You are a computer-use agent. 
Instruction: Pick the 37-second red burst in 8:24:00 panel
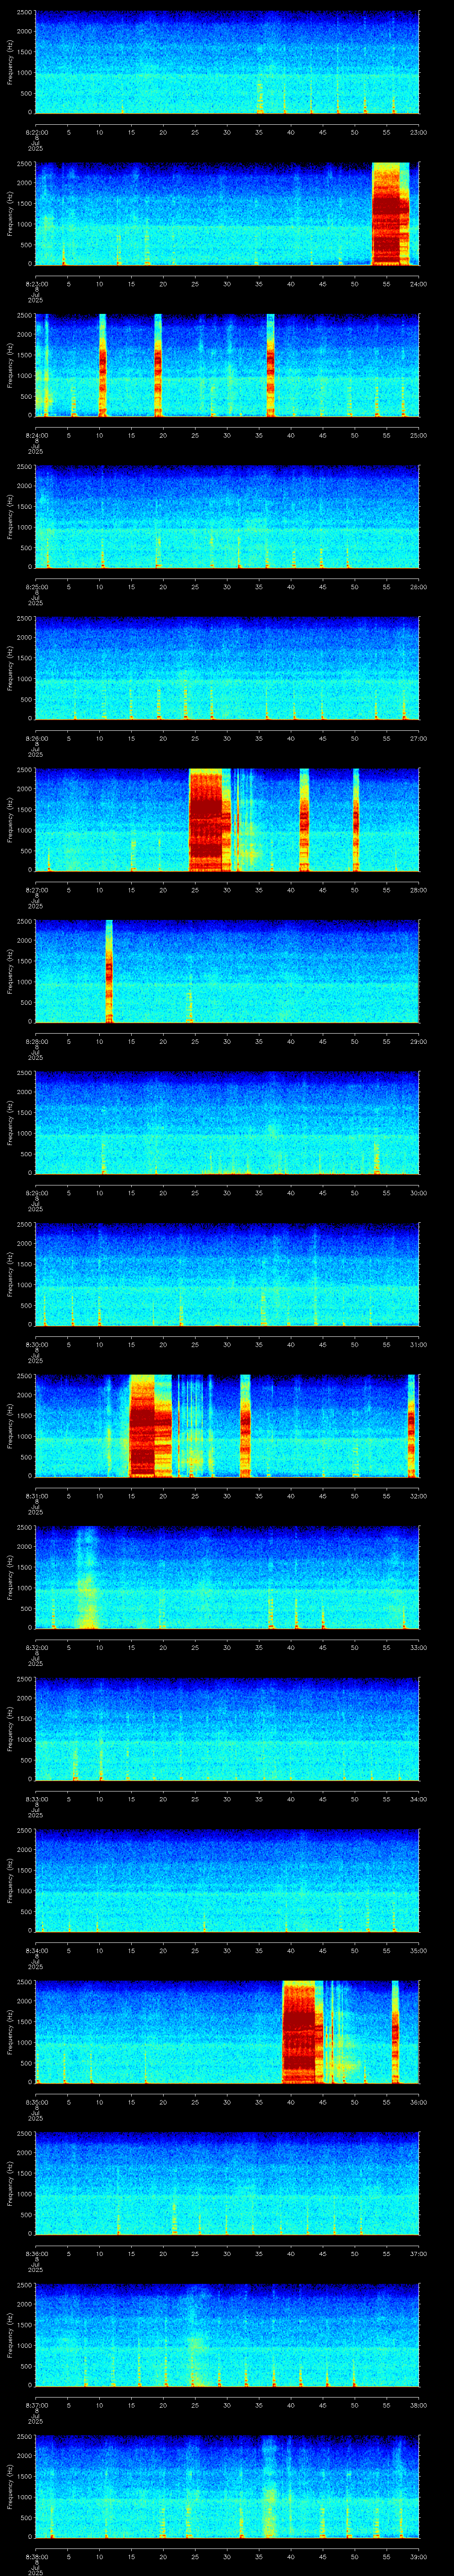click(x=270, y=365)
